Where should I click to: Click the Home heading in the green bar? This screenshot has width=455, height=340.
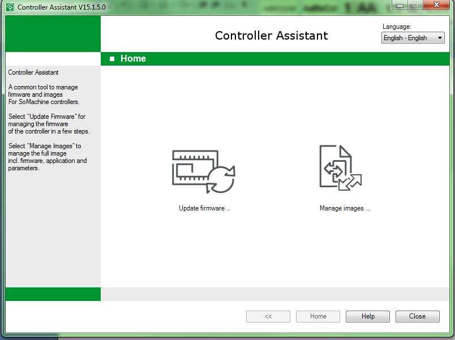tap(133, 59)
